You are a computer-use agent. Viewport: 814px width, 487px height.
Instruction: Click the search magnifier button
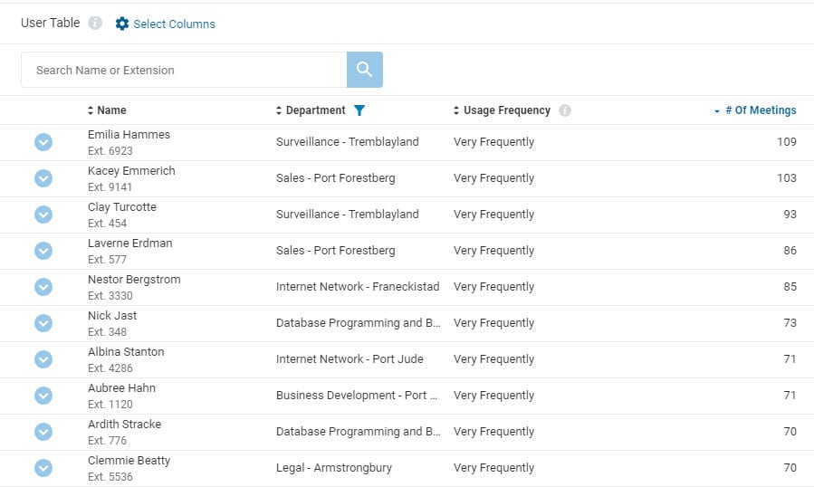(x=365, y=70)
